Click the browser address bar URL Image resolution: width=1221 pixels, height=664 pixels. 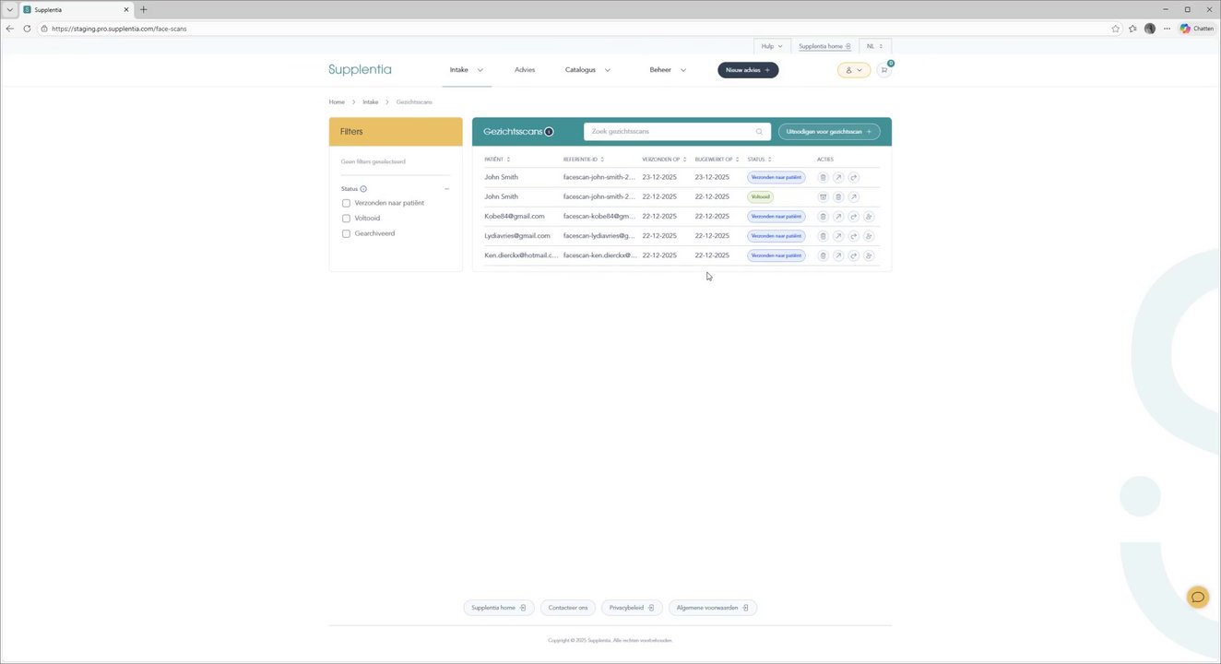coord(119,29)
